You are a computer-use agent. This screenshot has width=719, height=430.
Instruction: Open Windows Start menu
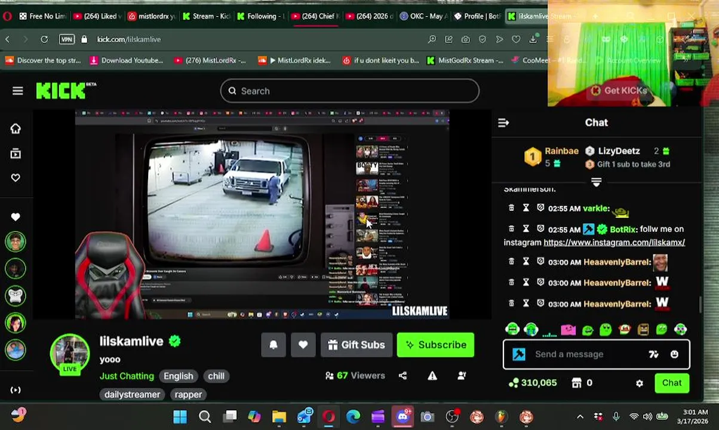[x=180, y=416]
